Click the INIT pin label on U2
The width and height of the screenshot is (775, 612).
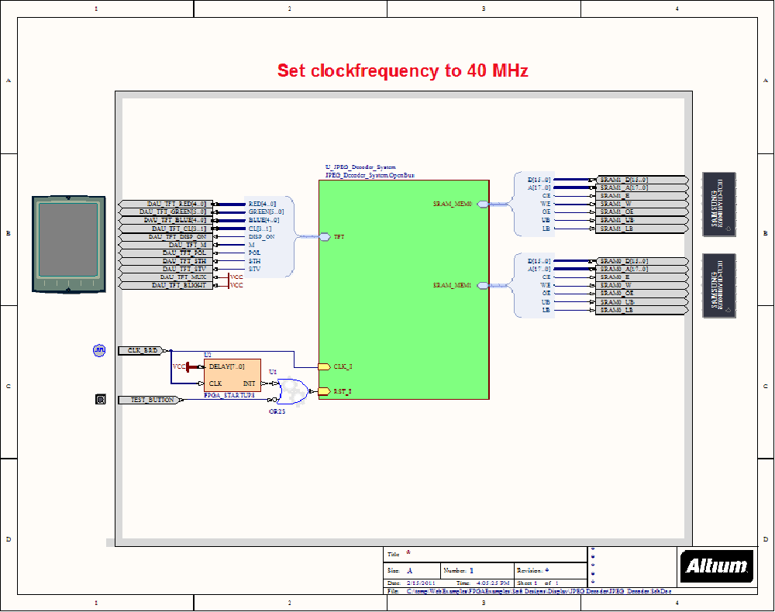tap(249, 383)
